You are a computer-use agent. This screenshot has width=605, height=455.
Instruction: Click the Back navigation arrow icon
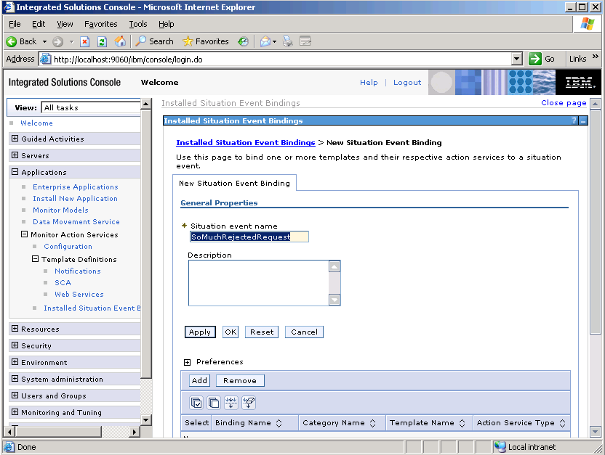12,41
